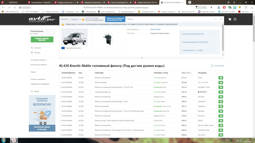The width and height of the screenshot is (255, 143).
Task: Open header hamburger menu
Action: (x=237, y=19)
